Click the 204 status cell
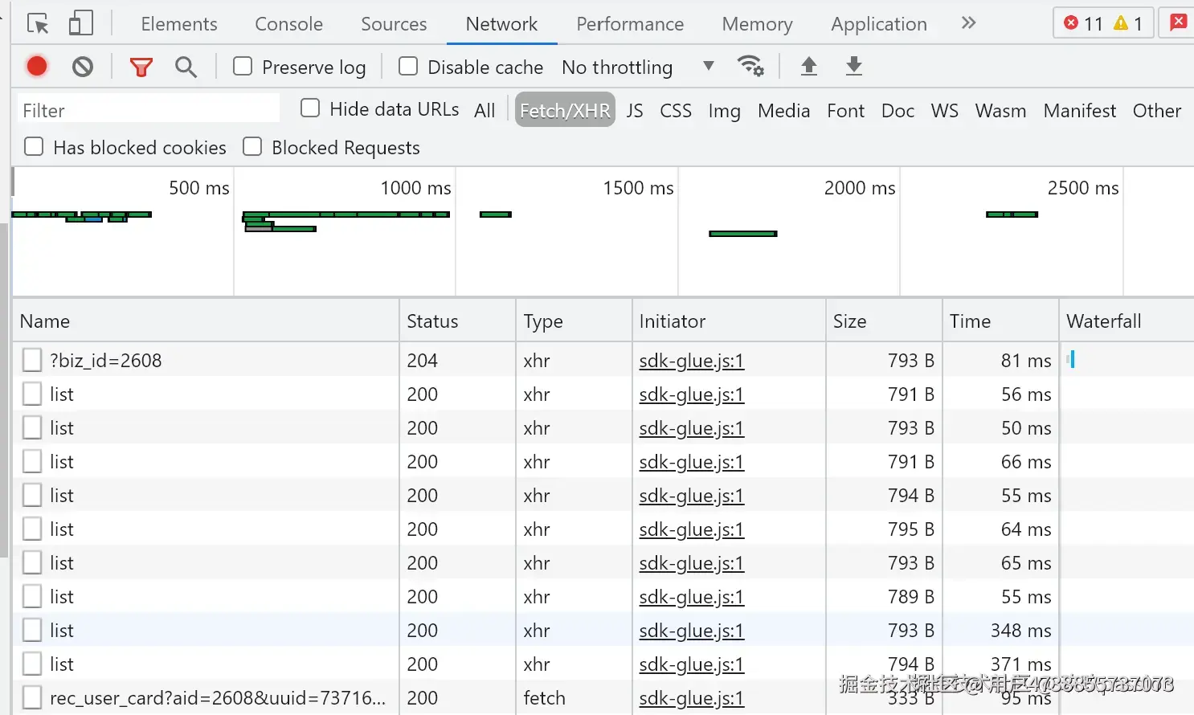The width and height of the screenshot is (1194, 715). pyautogui.click(x=457, y=360)
